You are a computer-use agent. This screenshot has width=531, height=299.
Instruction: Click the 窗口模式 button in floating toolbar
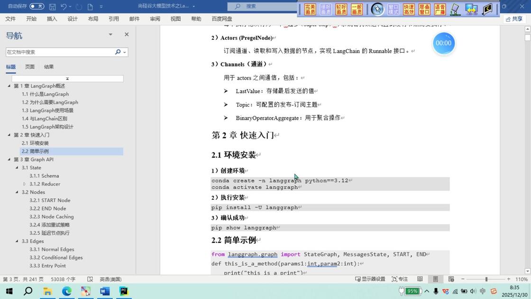click(x=393, y=9)
